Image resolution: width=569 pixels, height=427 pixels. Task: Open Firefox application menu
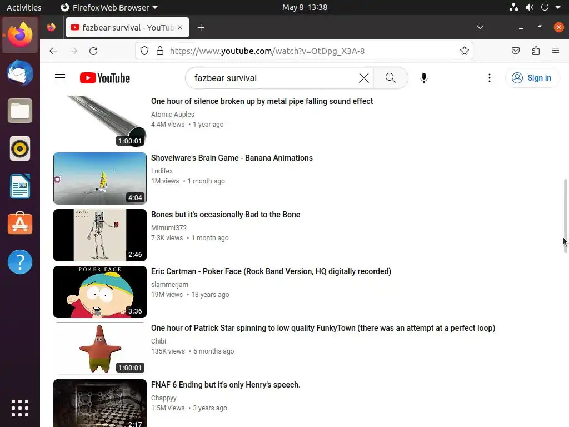coord(556,51)
